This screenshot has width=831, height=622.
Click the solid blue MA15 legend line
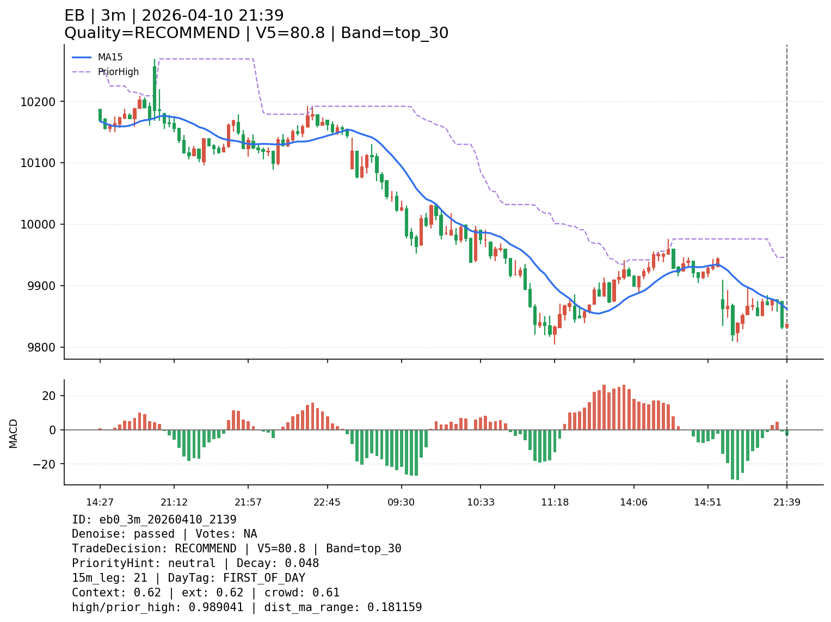pyautogui.click(x=82, y=57)
